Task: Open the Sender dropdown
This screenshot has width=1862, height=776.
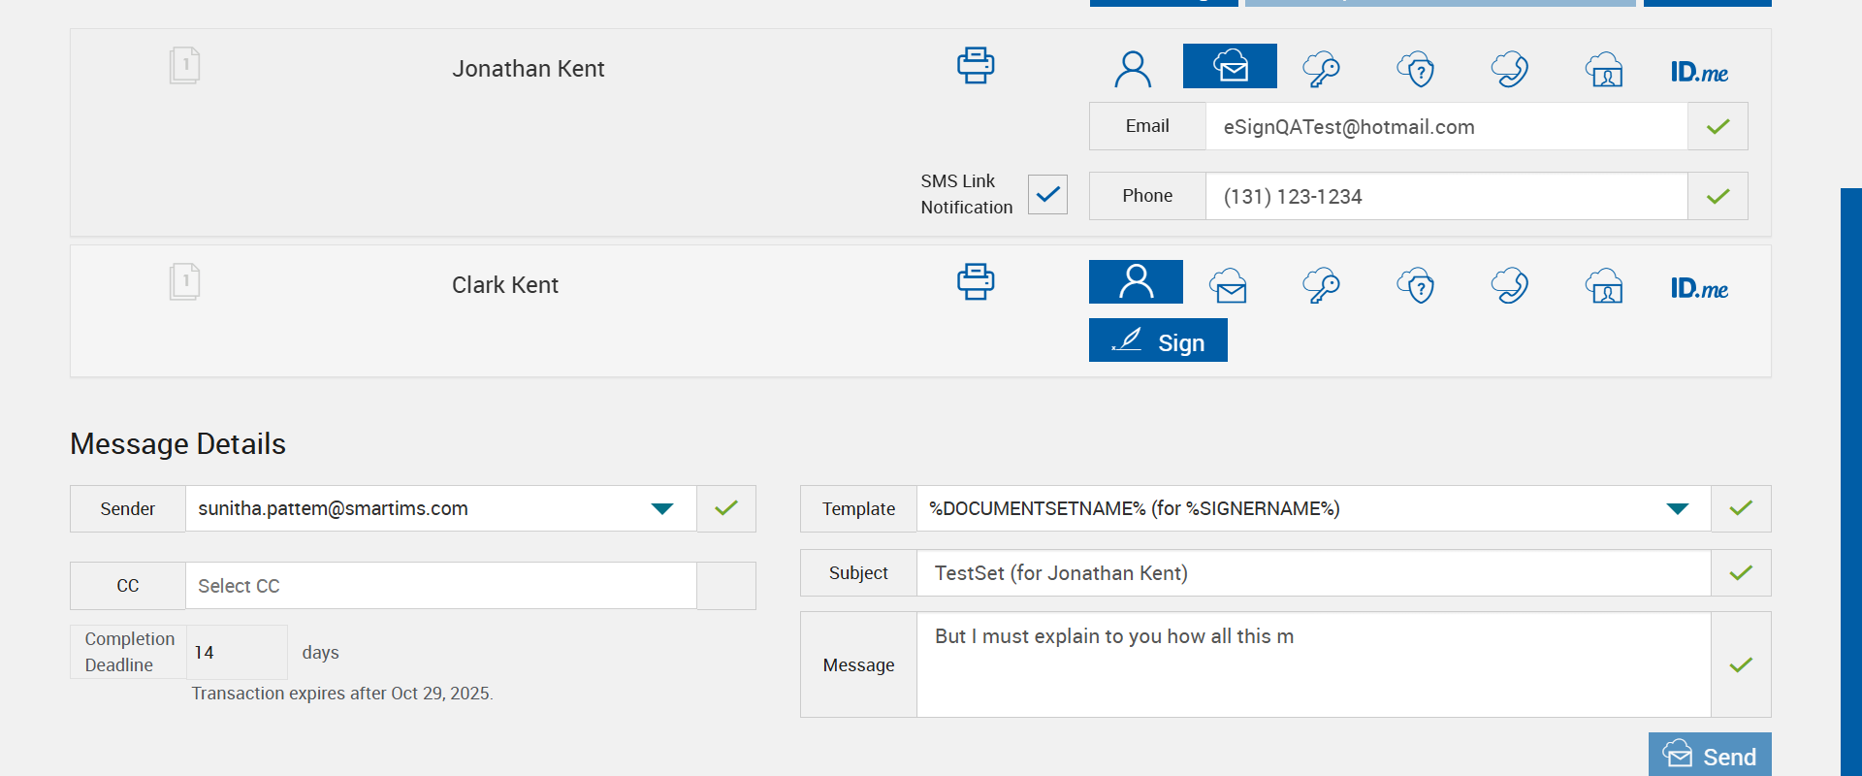Action: 662,509
